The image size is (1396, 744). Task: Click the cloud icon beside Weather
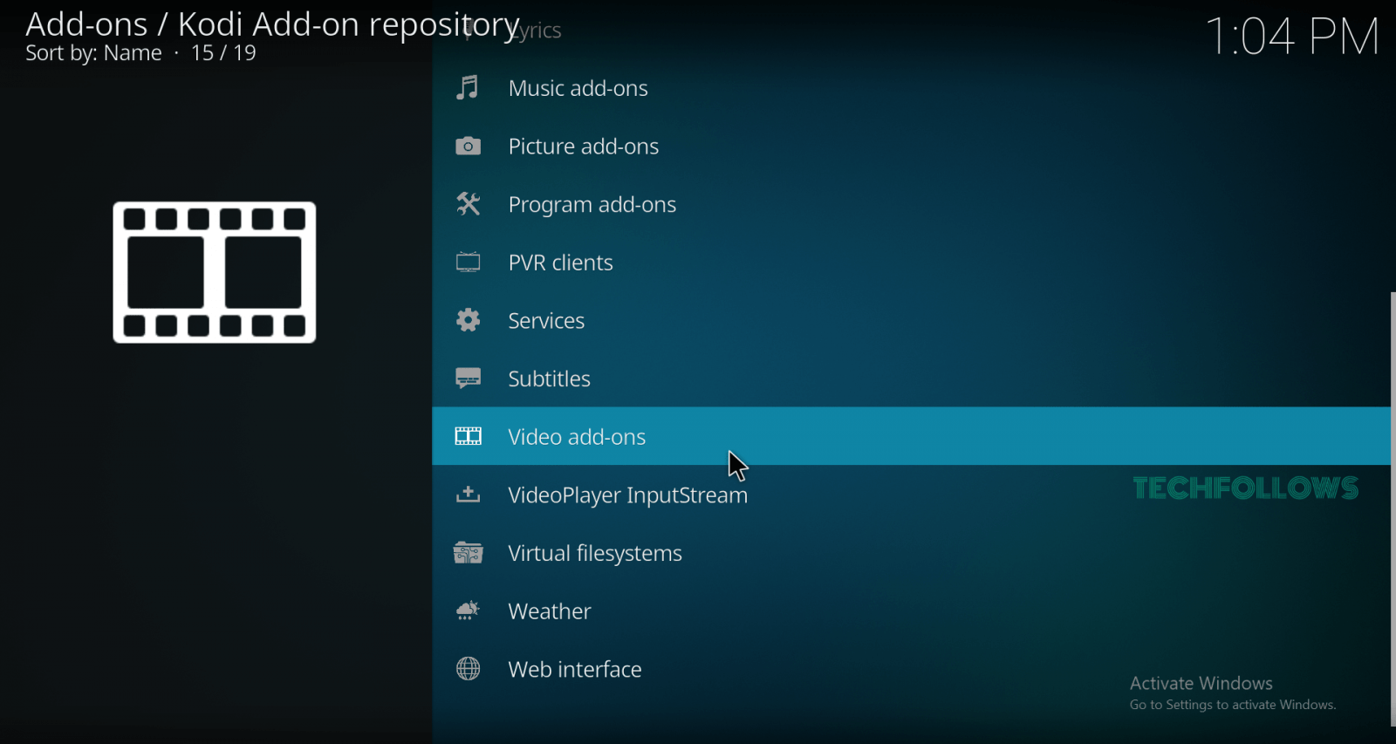click(469, 611)
